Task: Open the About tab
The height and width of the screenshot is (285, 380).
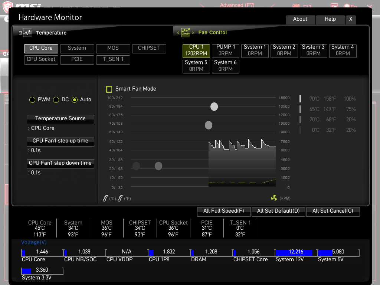Action: coord(300,19)
